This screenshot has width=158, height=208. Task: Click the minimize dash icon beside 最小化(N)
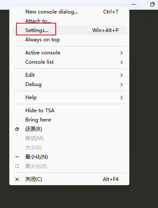point(17,157)
